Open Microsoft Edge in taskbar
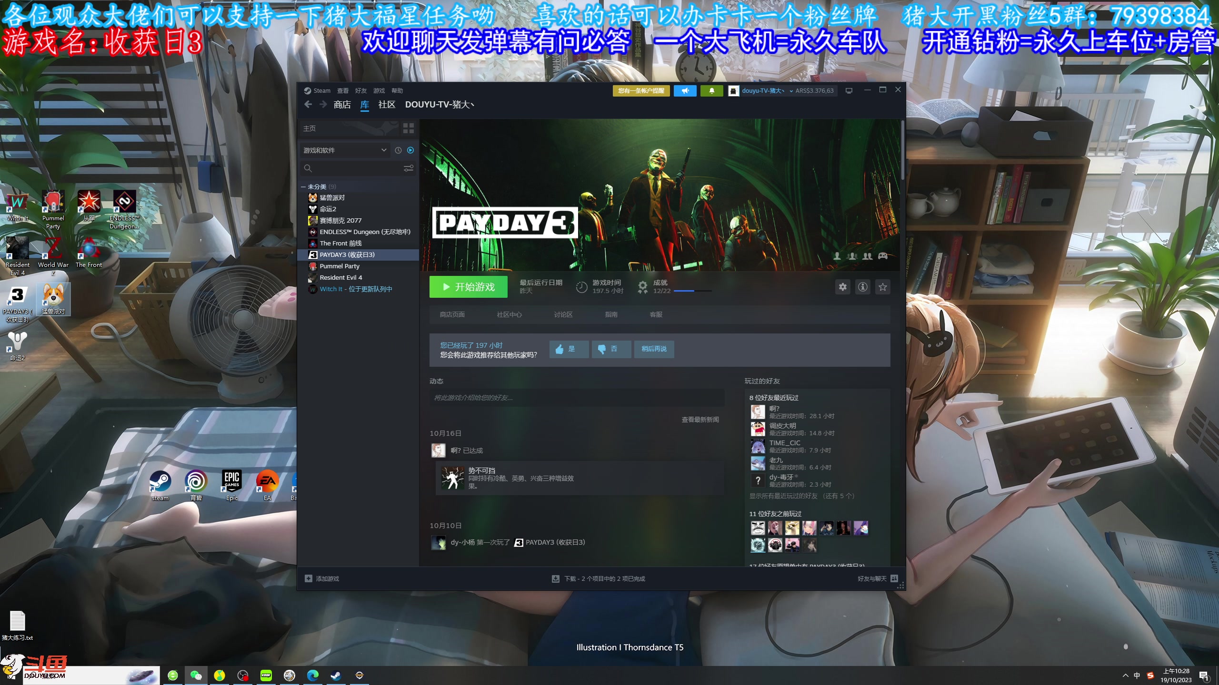 click(x=312, y=675)
